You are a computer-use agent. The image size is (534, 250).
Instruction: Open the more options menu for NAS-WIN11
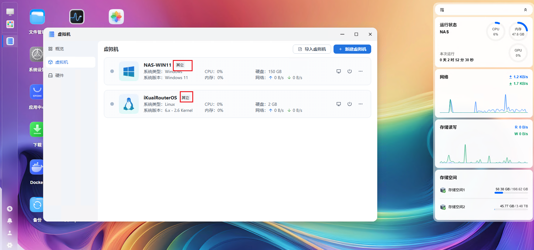click(x=361, y=71)
